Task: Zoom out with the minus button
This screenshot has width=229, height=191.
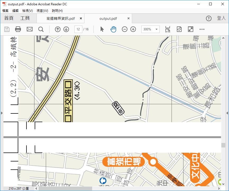Action: point(125,29)
